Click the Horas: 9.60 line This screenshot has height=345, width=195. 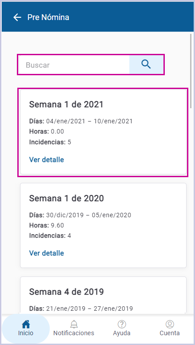[47, 225]
